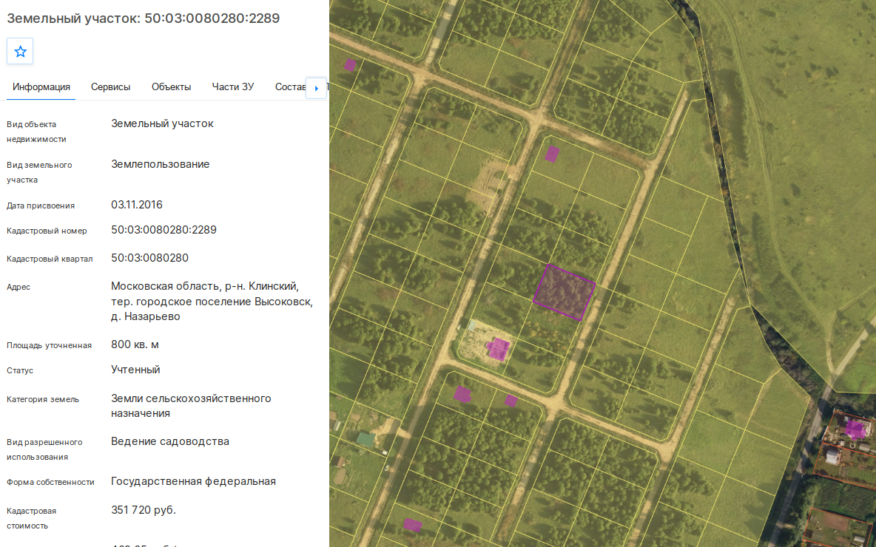Click the status value Учтенный

(135, 370)
